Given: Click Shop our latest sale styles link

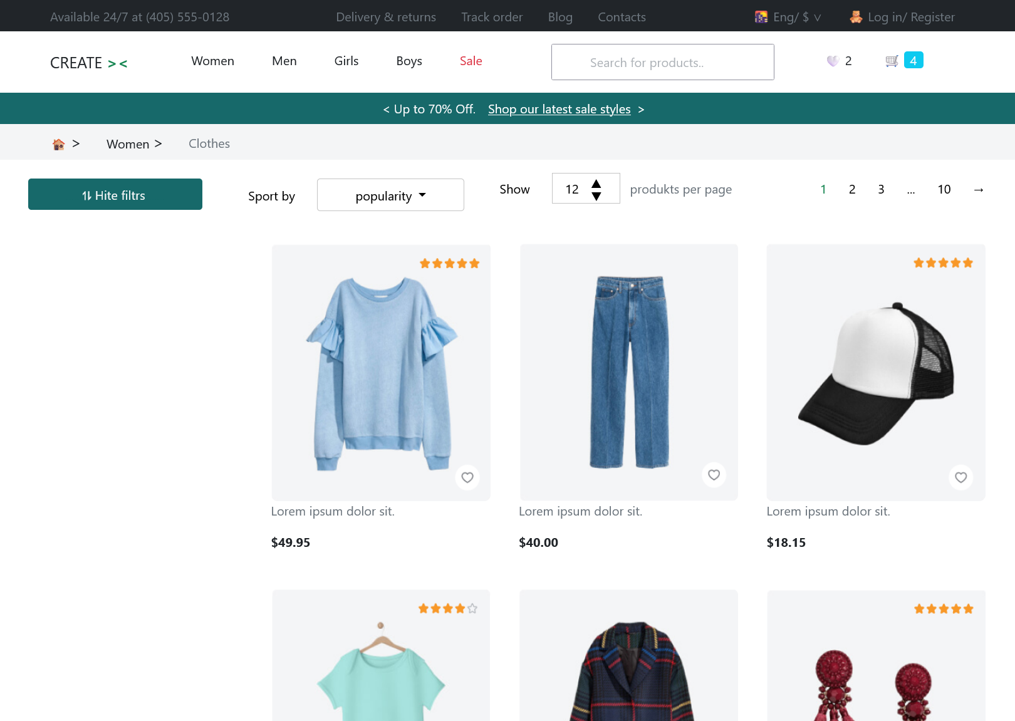Looking at the screenshot, I should (x=560, y=110).
